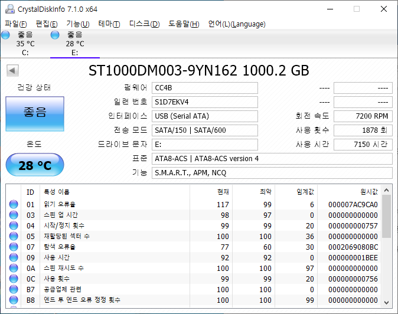Click the status orb of attribute 07 탐색 오류율
The image size is (398, 314).
14,247
